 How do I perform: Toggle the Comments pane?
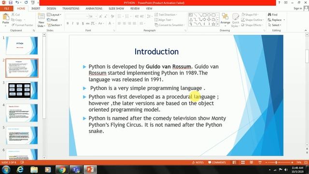(x=217, y=162)
